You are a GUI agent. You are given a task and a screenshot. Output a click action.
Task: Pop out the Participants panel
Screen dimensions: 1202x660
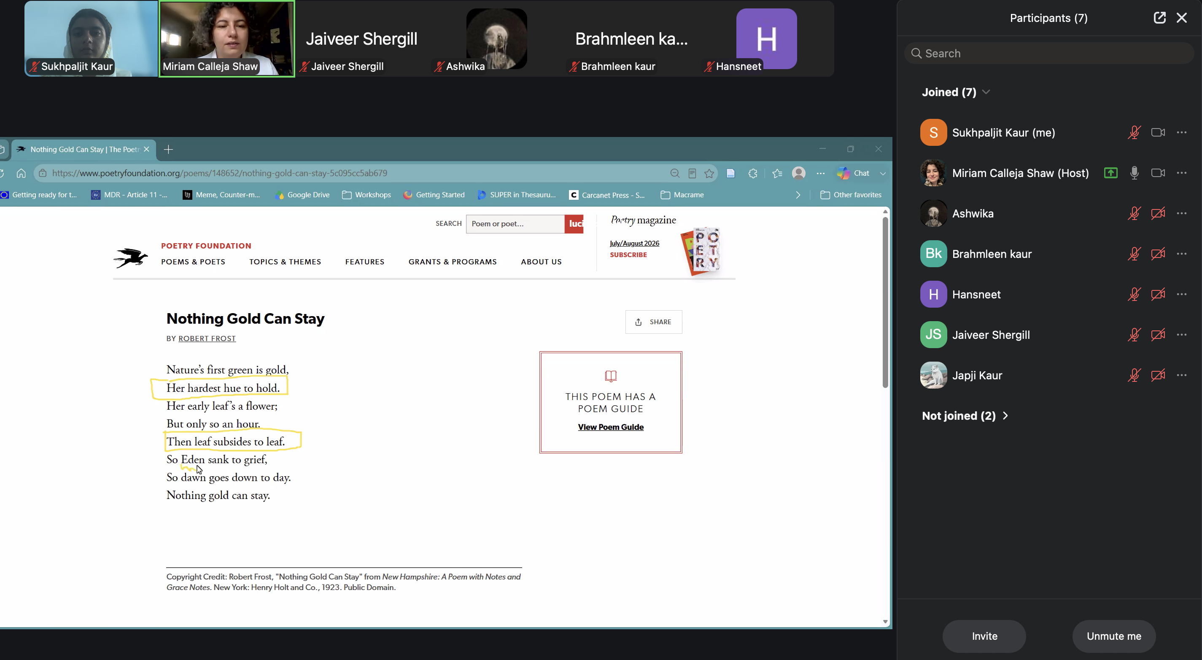click(1159, 18)
